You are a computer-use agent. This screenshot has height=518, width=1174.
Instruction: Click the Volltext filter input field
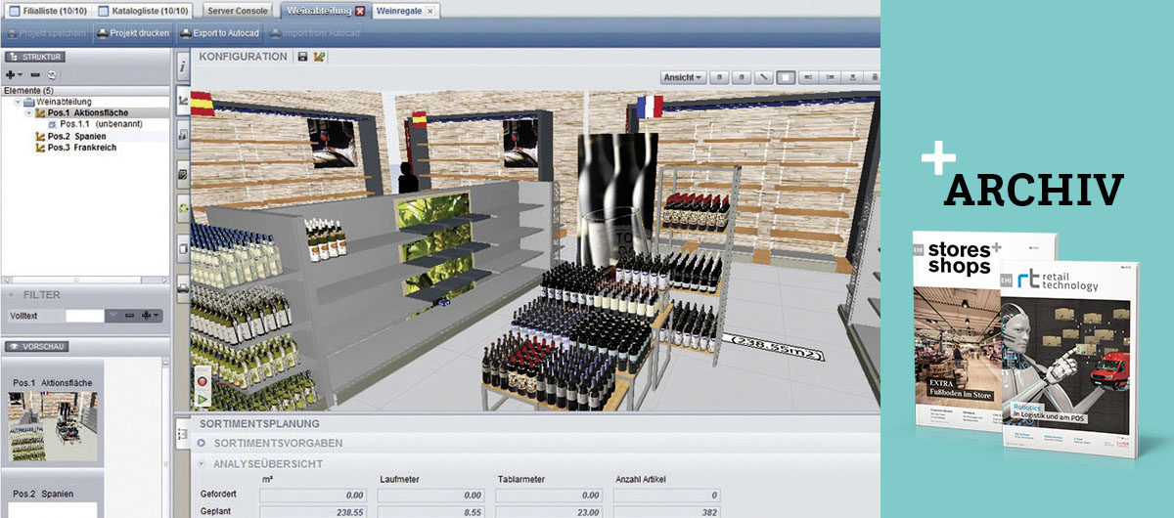pos(84,316)
